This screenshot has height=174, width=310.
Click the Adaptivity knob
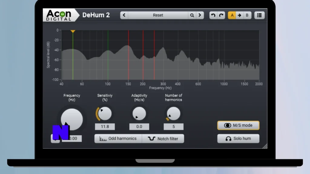(139, 114)
